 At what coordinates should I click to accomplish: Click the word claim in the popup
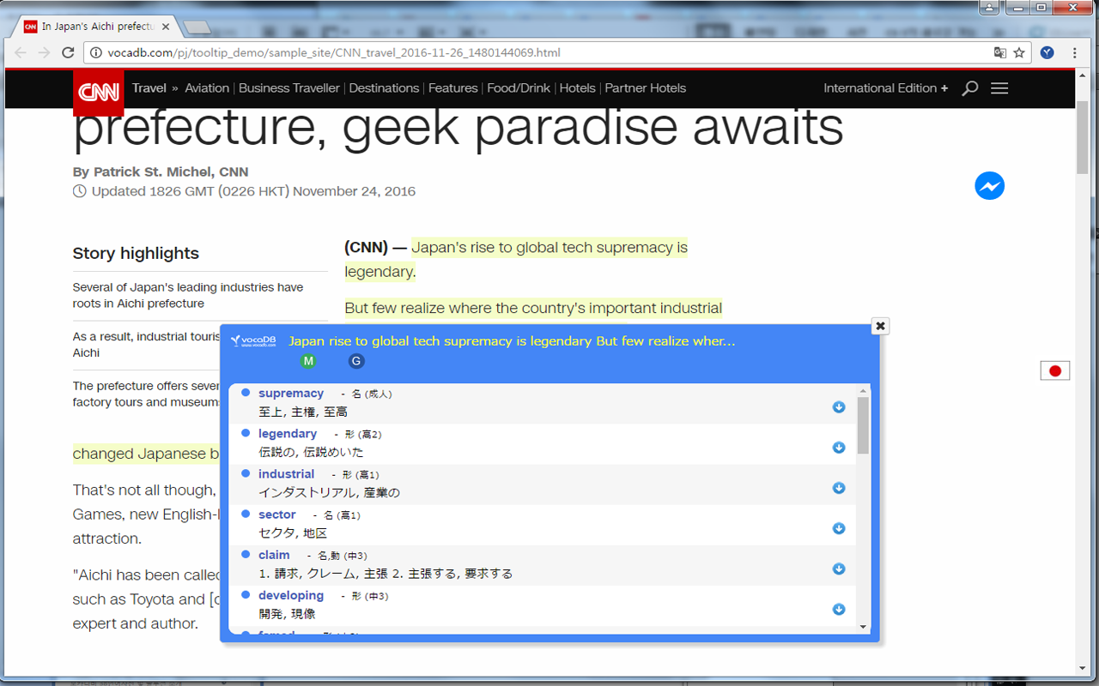click(274, 554)
